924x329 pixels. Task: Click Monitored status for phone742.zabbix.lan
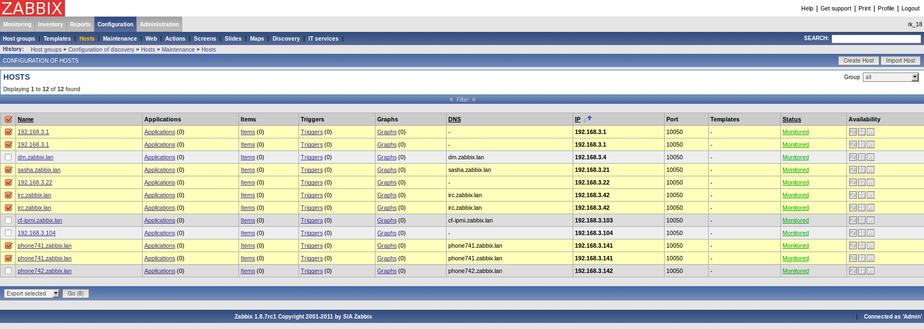(796, 271)
